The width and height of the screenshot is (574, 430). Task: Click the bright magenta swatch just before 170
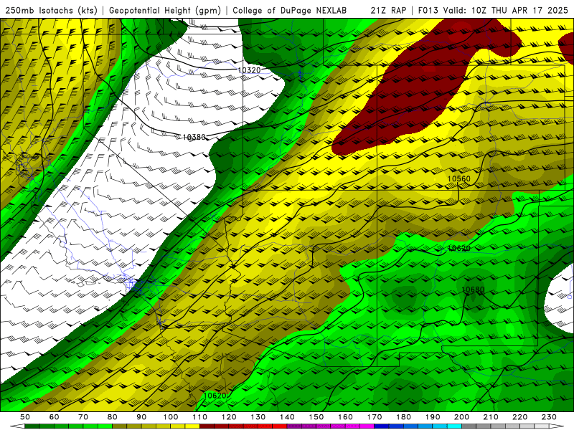367,426
